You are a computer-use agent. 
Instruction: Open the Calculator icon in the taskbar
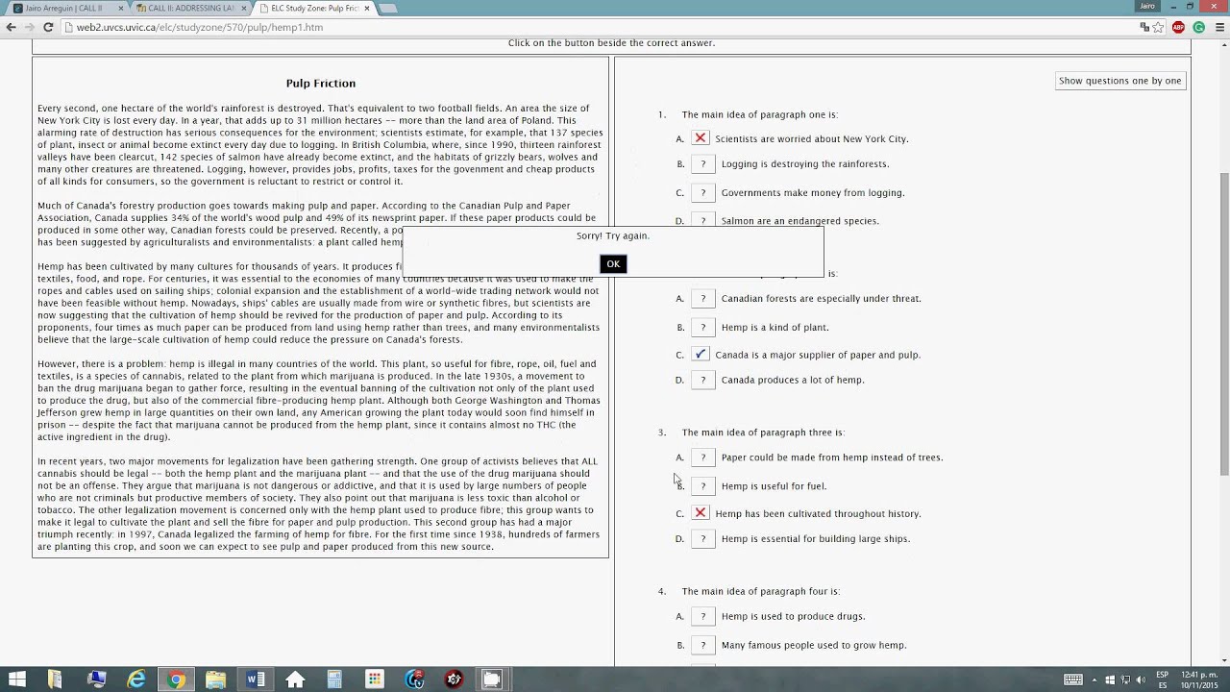pyautogui.click(x=334, y=680)
